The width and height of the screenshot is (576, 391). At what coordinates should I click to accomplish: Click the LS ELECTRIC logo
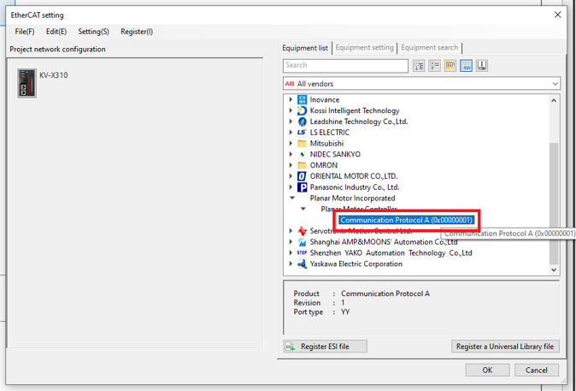pyautogui.click(x=302, y=133)
